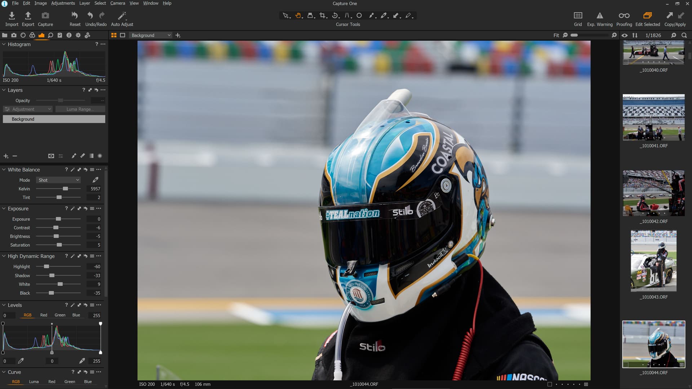Image resolution: width=692 pixels, height=389 pixels.
Task: Toggle browser visibility eye icon
Action: (625, 35)
